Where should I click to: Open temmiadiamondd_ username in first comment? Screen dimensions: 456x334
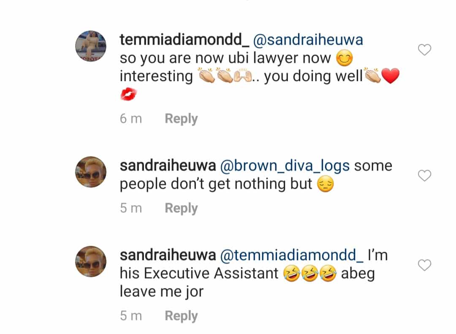tap(185, 40)
